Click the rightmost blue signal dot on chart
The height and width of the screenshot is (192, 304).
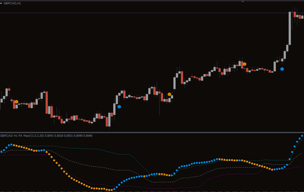[282, 69]
